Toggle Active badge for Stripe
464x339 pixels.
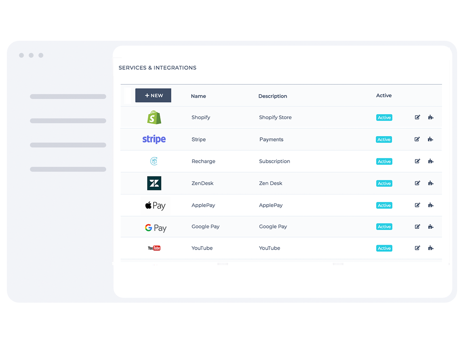pos(384,140)
